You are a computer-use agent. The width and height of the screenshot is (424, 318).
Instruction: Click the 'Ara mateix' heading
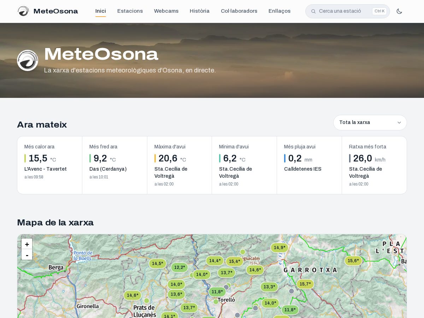pyautogui.click(x=42, y=125)
